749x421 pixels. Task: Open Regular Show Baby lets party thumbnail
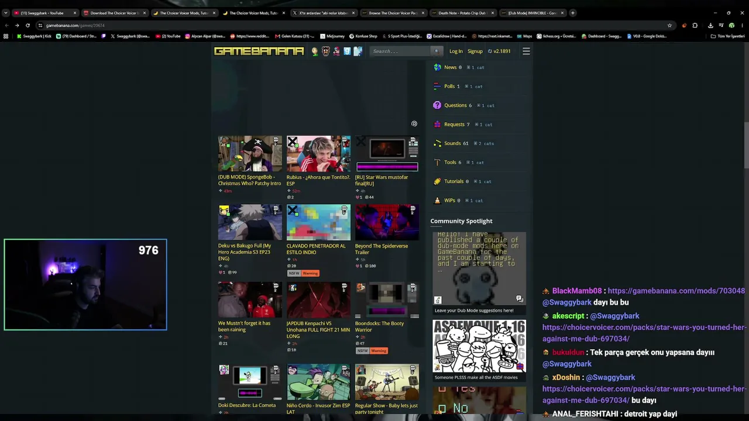click(387, 382)
